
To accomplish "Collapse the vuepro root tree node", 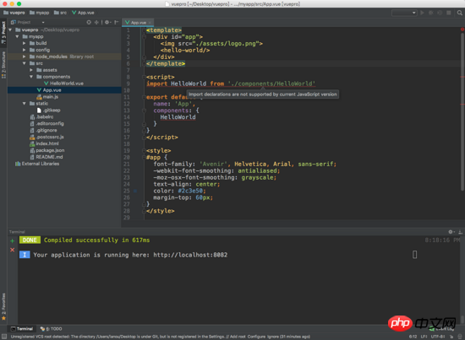I will coord(10,30).
